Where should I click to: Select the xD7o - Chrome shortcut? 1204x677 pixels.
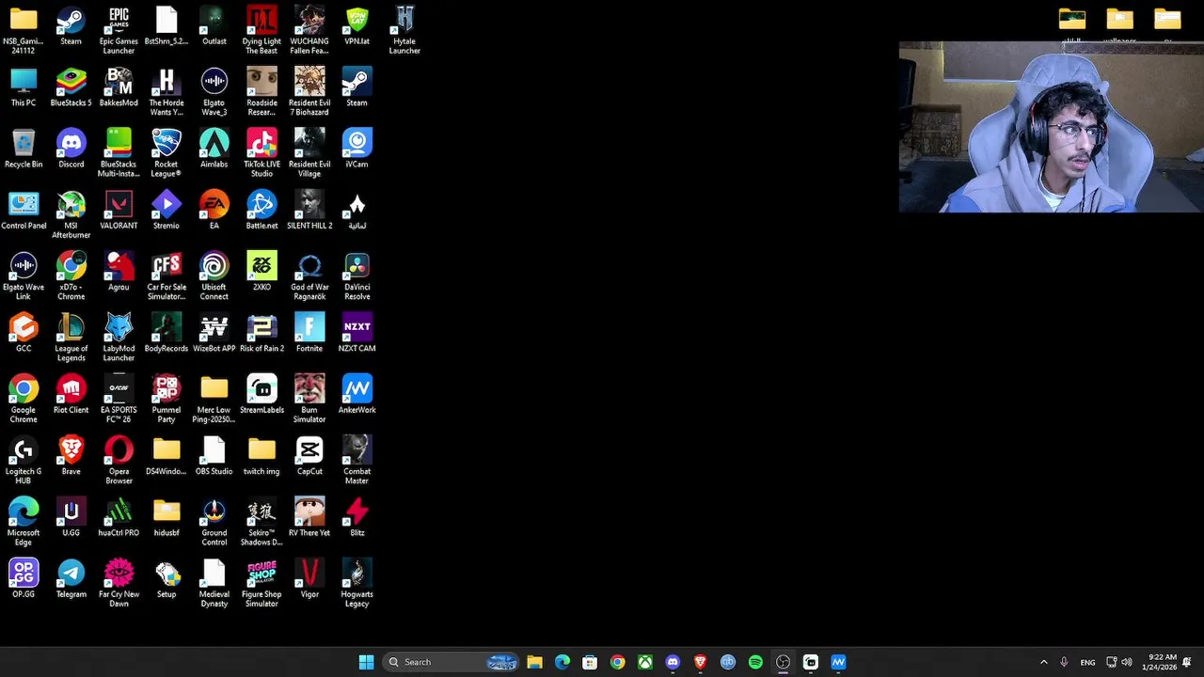click(x=71, y=276)
